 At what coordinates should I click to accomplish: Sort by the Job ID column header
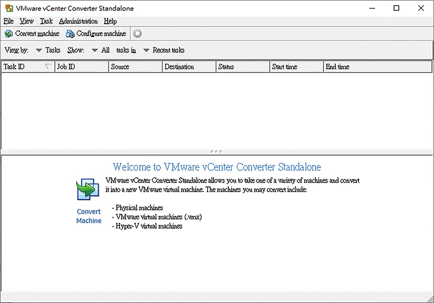coord(82,67)
